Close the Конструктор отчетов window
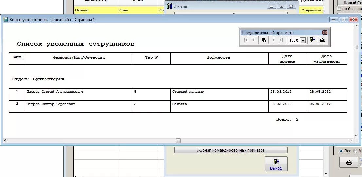 353,20
